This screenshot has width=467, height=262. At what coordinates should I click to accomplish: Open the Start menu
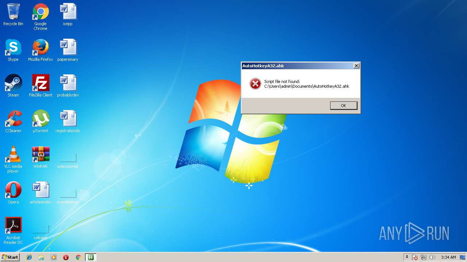tap(10, 257)
